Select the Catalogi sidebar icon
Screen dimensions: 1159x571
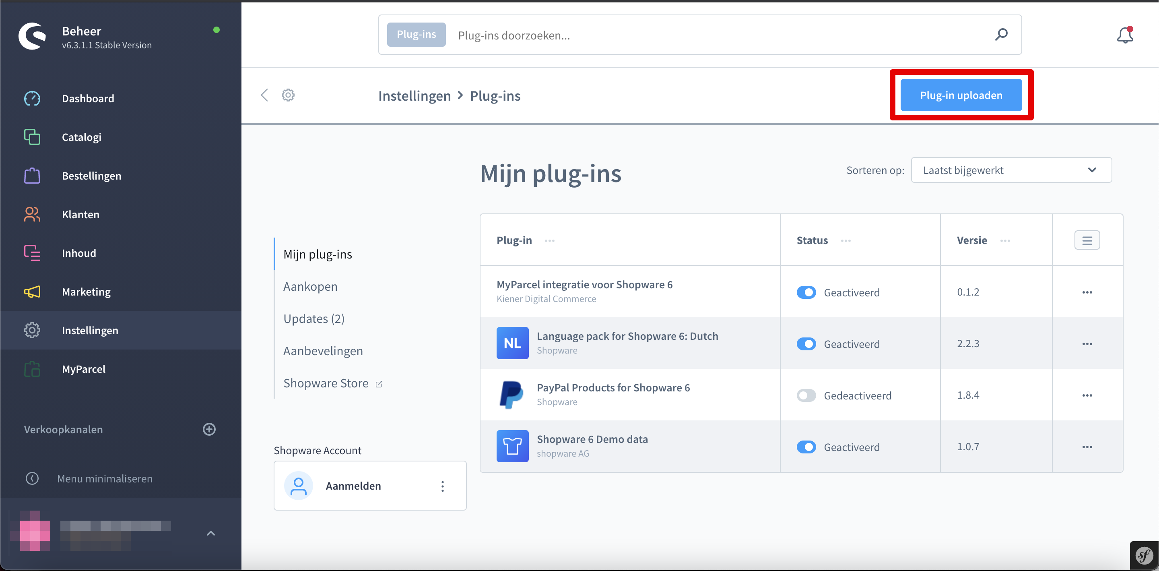coord(32,137)
